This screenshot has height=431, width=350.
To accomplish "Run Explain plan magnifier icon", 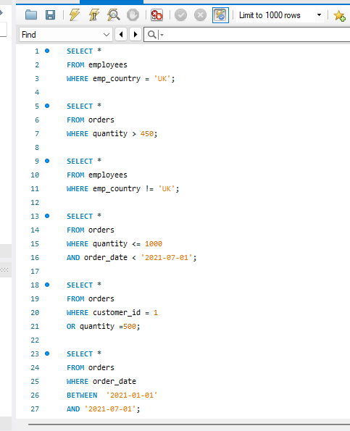I will point(113,14).
